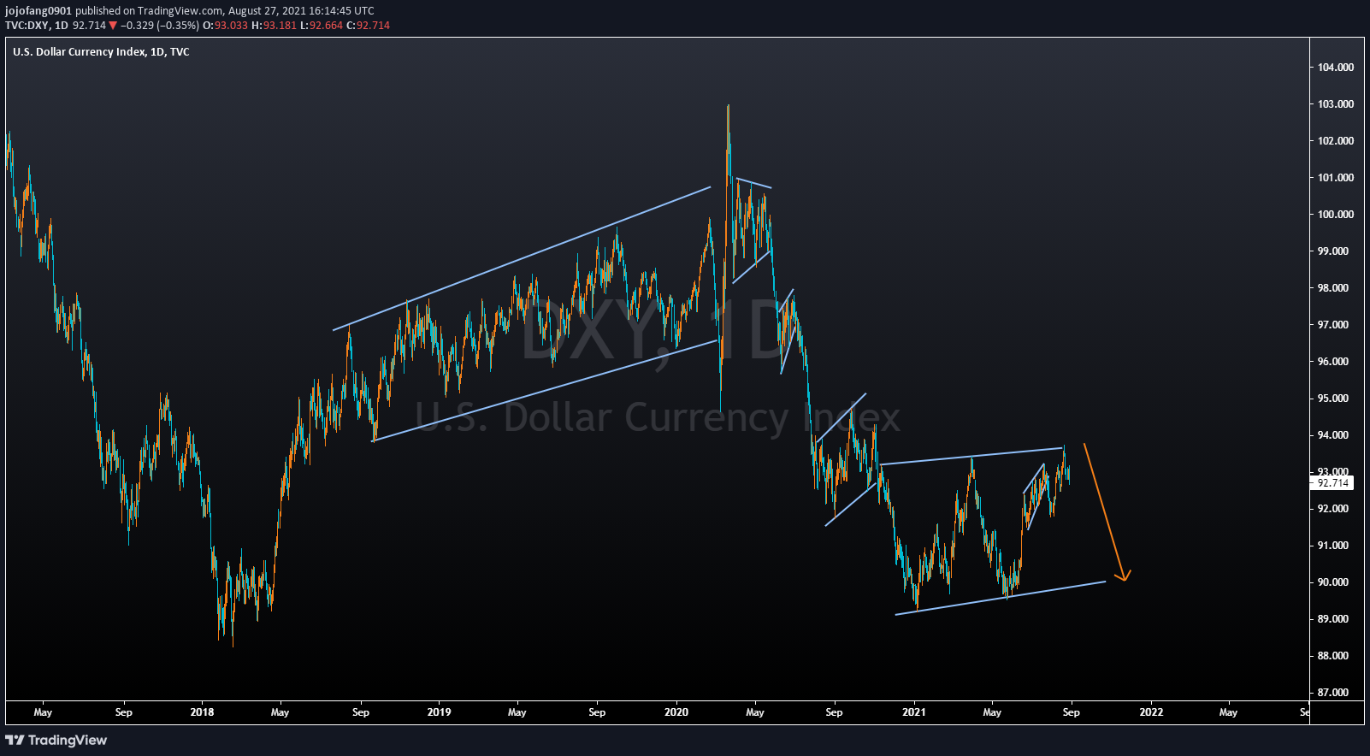Click the 87.000 price axis label
The width and height of the screenshot is (1370, 756).
pyautogui.click(x=1335, y=693)
